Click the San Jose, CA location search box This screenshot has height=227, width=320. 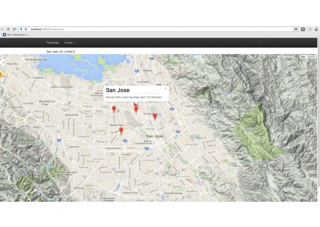coord(61,51)
